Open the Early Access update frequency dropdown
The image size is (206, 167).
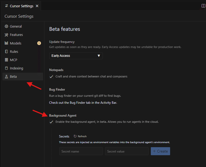point(76,56)
